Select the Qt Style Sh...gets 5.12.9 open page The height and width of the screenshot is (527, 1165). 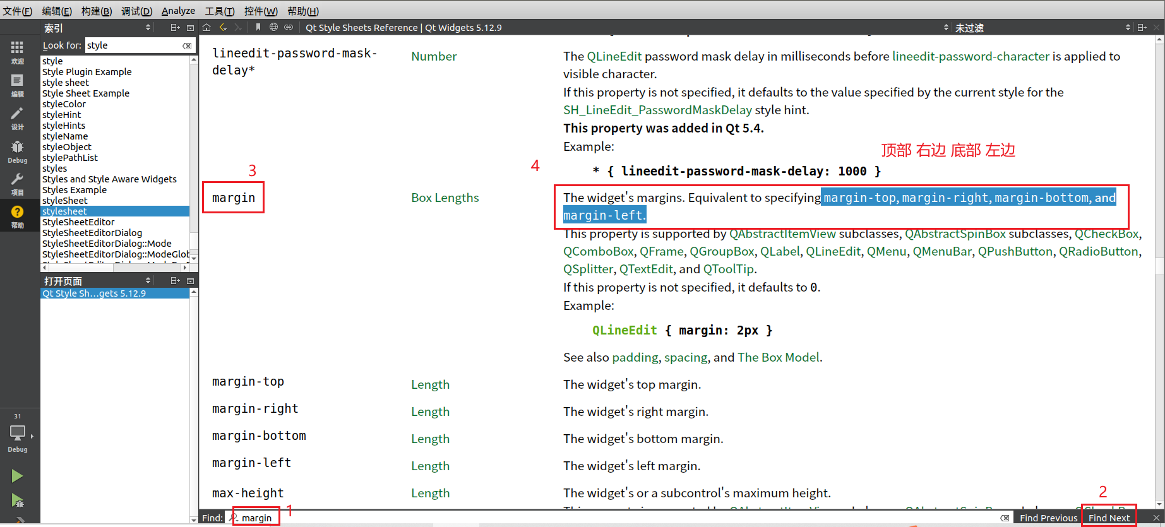(x=115, y=293)
